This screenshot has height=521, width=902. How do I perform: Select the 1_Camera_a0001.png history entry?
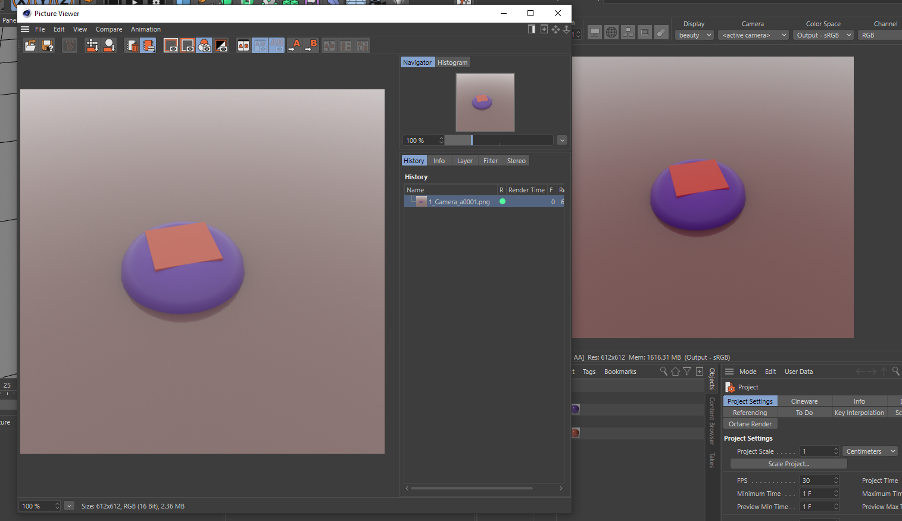click(x=459, y=202)
